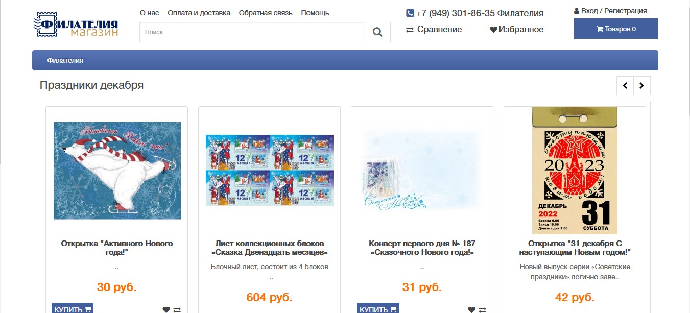Open the cart Товаров 0 button
Screen dimensions: 690x313
pos(616,29)
